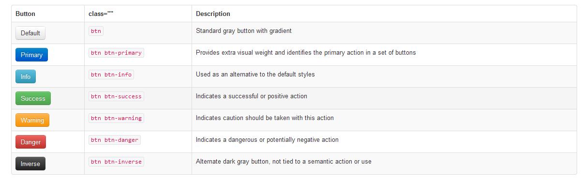Click the orange Warning button
The width and height of the screenshot is (581, 182).
point(32,120)
